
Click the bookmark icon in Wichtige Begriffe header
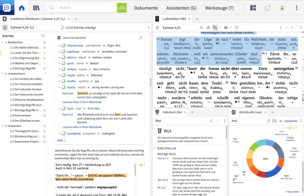[141, 37]
